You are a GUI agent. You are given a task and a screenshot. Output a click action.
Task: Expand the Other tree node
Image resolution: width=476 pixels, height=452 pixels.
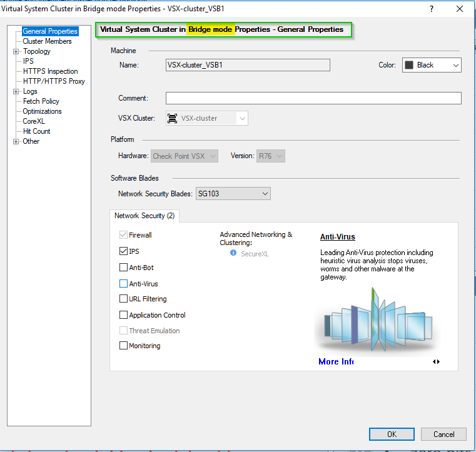(x=16, y=142)
